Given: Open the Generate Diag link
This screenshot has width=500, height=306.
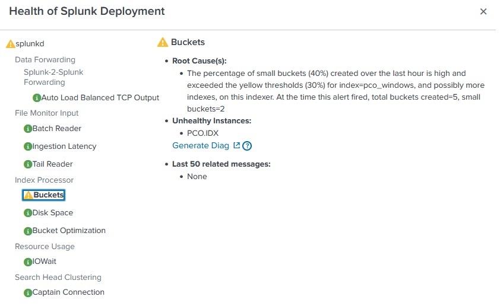Looking at the screenshot, I should click(200, 146).
